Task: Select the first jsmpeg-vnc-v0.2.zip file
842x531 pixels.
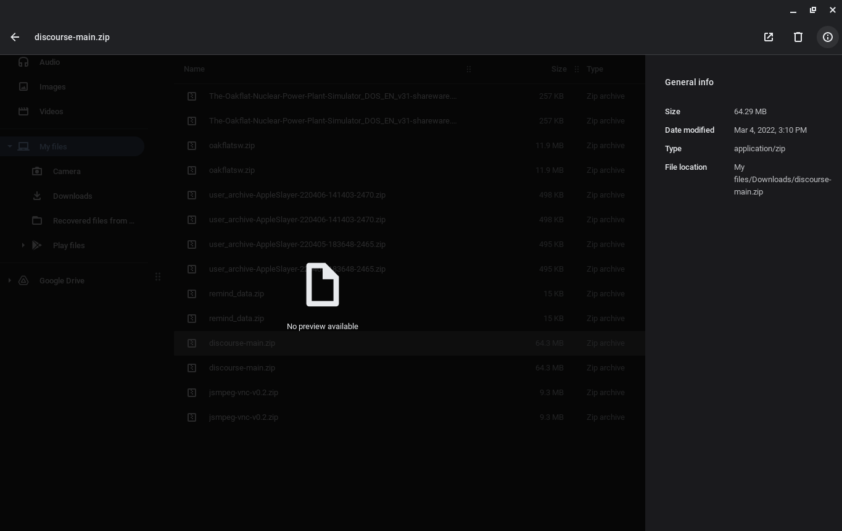Action: point(244,393)
